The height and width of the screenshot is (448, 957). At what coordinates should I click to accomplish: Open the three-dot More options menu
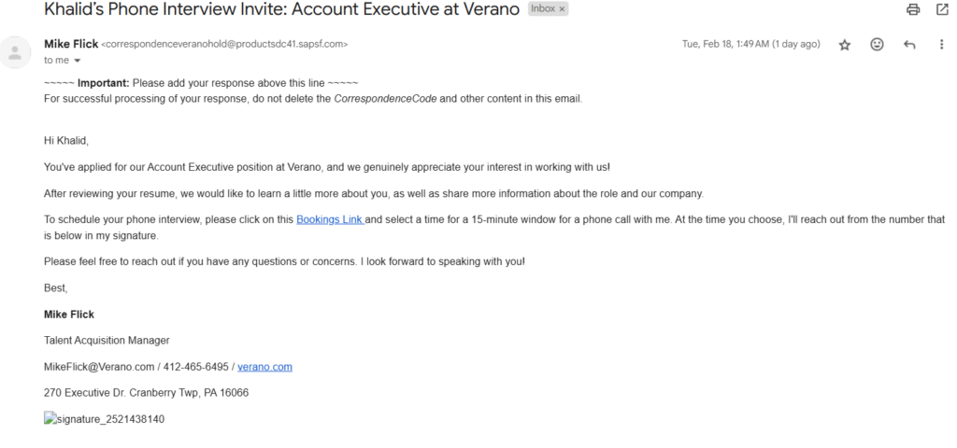942,45
